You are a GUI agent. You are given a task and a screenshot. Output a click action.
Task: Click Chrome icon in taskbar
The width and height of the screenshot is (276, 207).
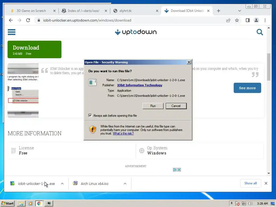(39, 203)
